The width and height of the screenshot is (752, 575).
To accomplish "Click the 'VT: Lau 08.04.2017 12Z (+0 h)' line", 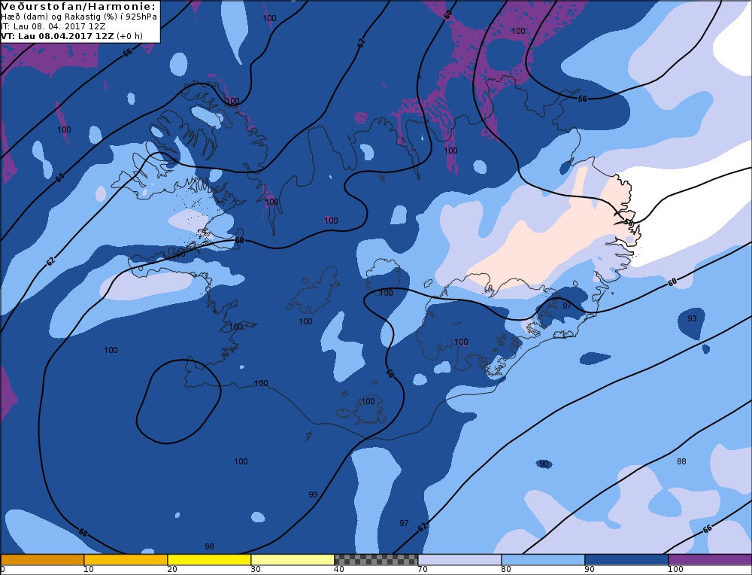I will (x=72, y=36).
